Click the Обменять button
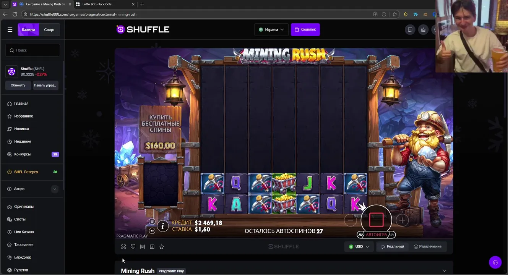This screenshot has height=275, width=508. 18,85
